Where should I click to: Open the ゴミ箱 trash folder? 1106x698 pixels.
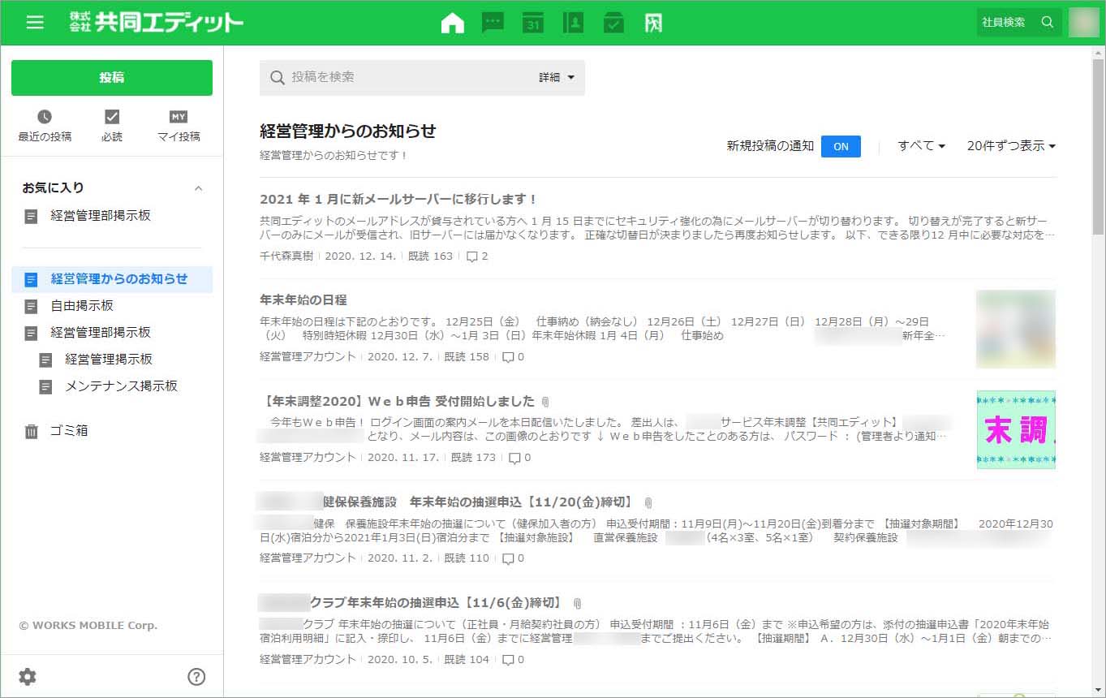[x=68, y=431]
